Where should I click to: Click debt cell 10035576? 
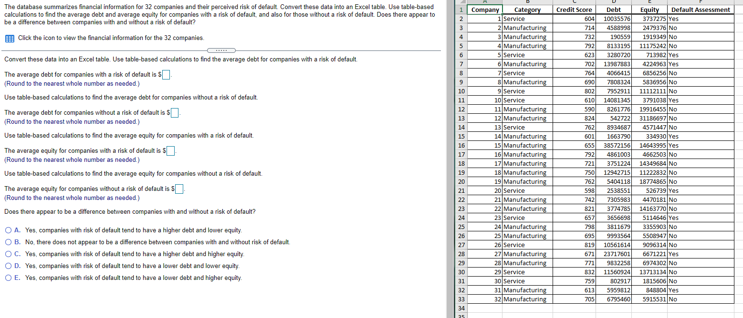[x=614, y=19]
